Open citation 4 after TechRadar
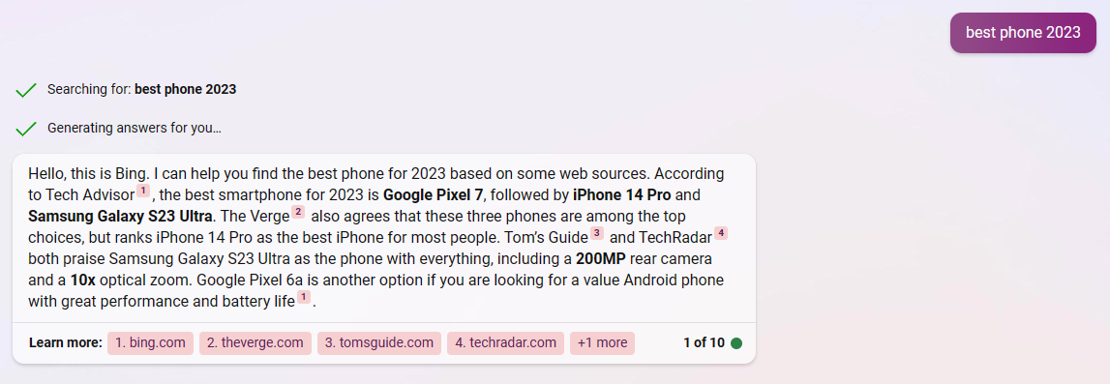This screenshot has width=1110, height=384. pos(721,233)
